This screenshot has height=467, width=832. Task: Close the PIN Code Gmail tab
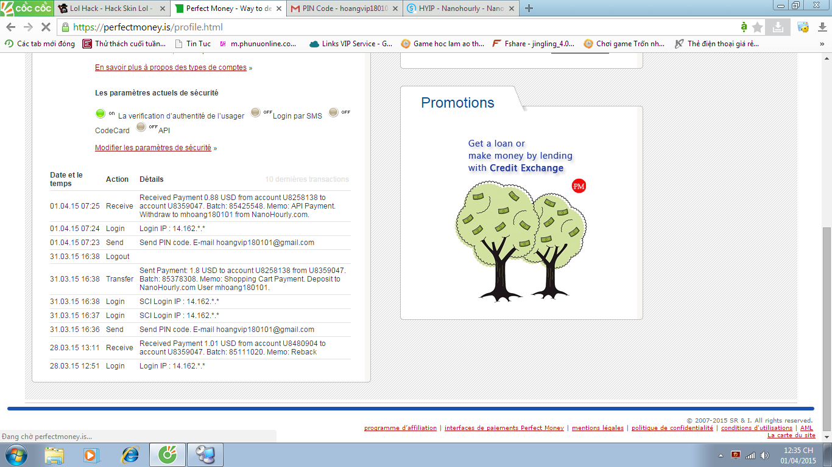[395, 9]
